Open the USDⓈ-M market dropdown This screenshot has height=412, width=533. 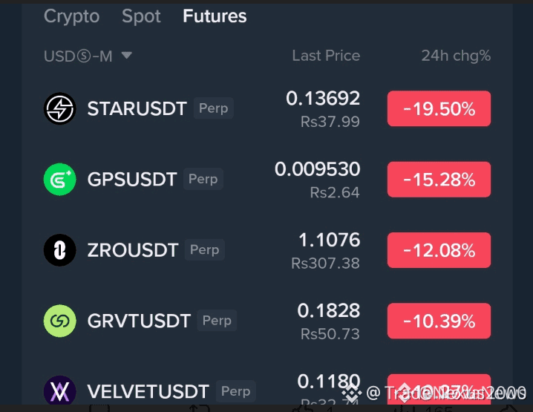click(x=88, y=56)
